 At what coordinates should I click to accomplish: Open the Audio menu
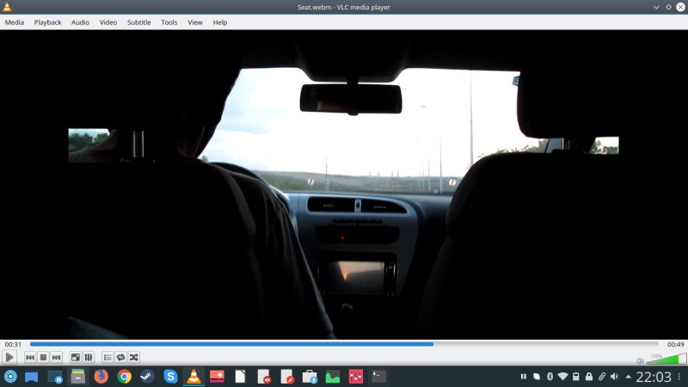80,22
